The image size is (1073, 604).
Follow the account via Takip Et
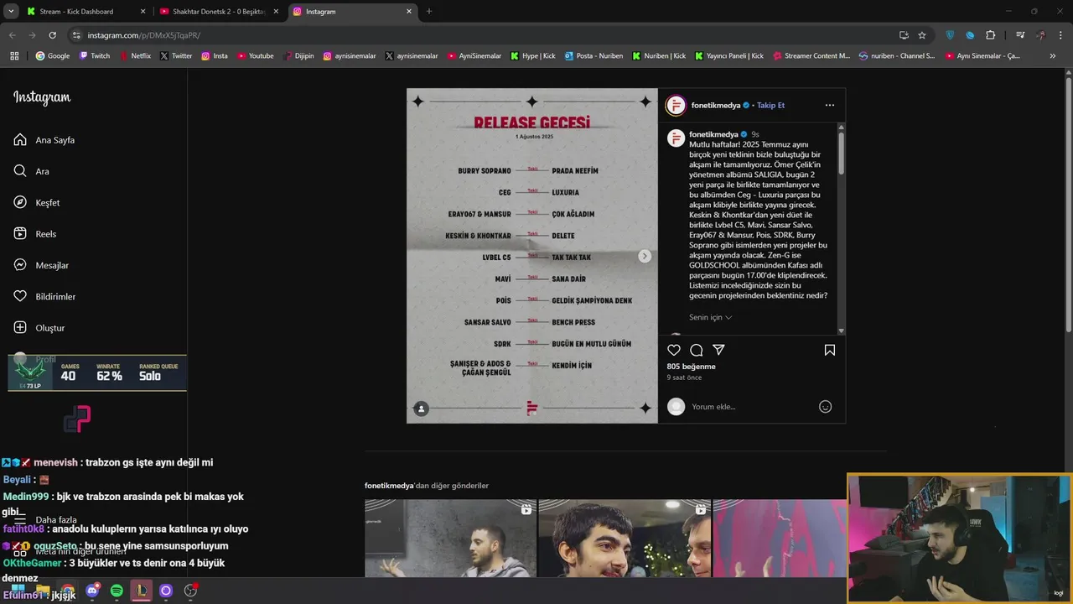[x=770, y=106]
